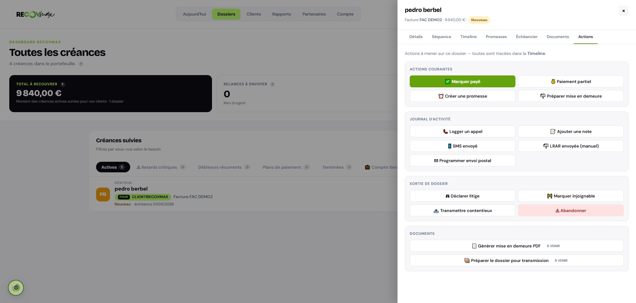
Task: Click Générer mise en demeure PDF
Action: tap(516, 246)
